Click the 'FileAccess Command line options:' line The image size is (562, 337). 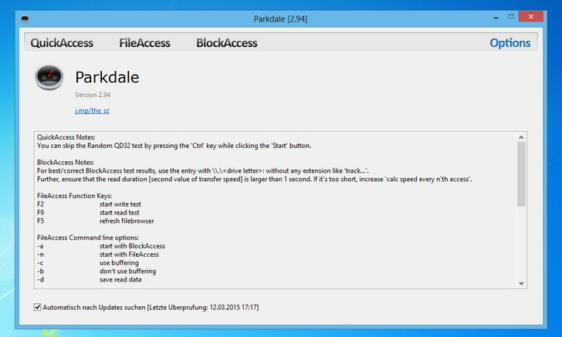[88, 238]
